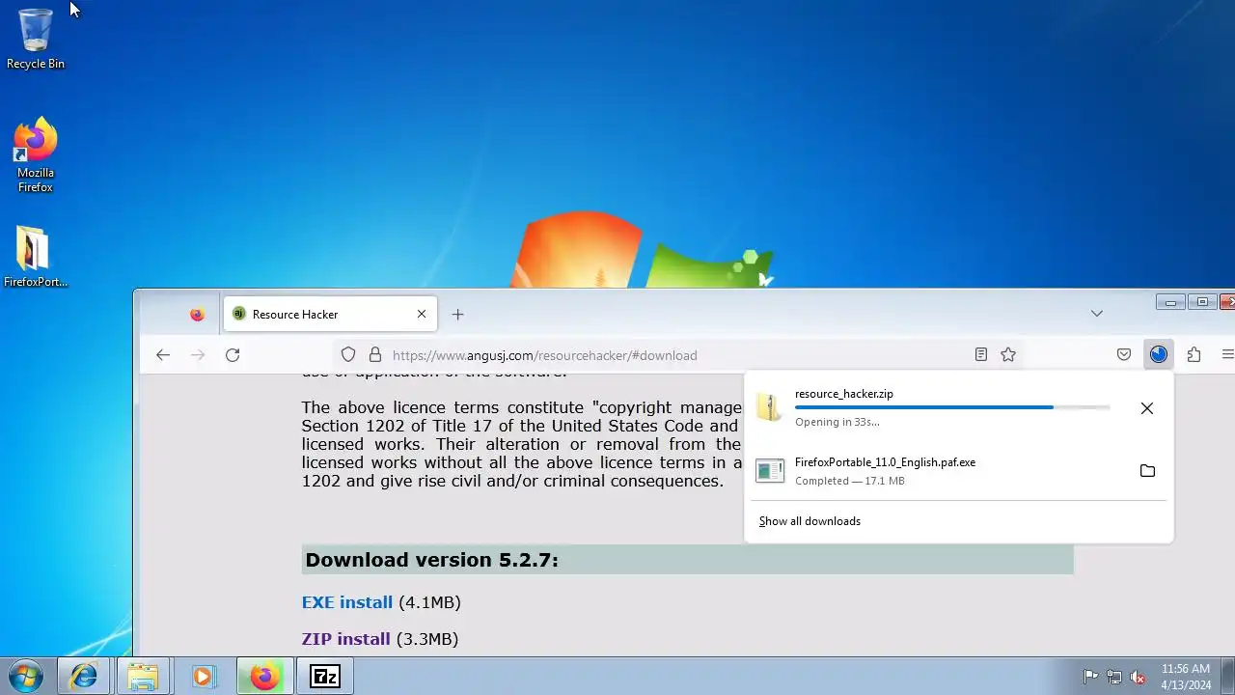Open the Extensions puzzle-piece menu

click(1194, 355)
